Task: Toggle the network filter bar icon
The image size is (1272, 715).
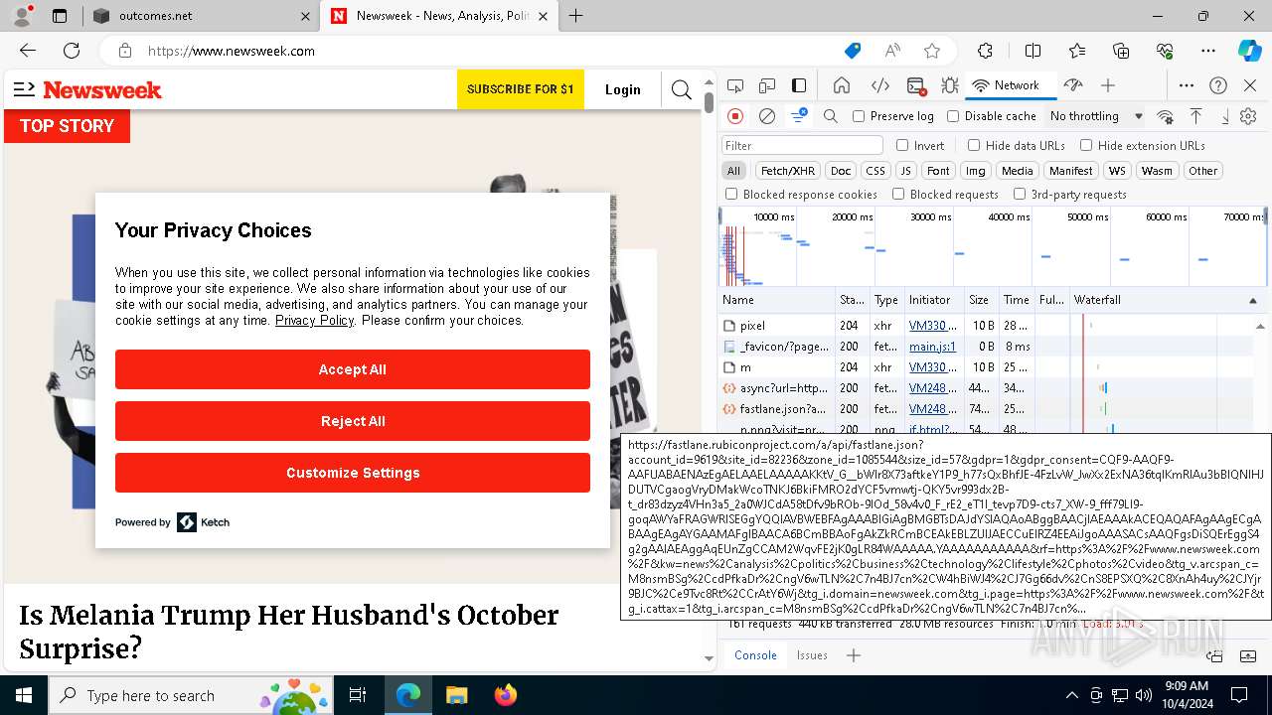Action: 799,116
